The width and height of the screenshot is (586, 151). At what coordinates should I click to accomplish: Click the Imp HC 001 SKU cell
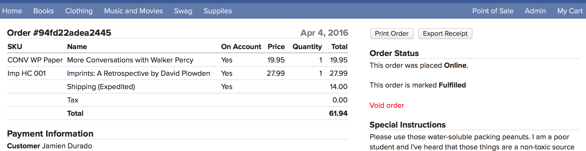coord(27,73)
